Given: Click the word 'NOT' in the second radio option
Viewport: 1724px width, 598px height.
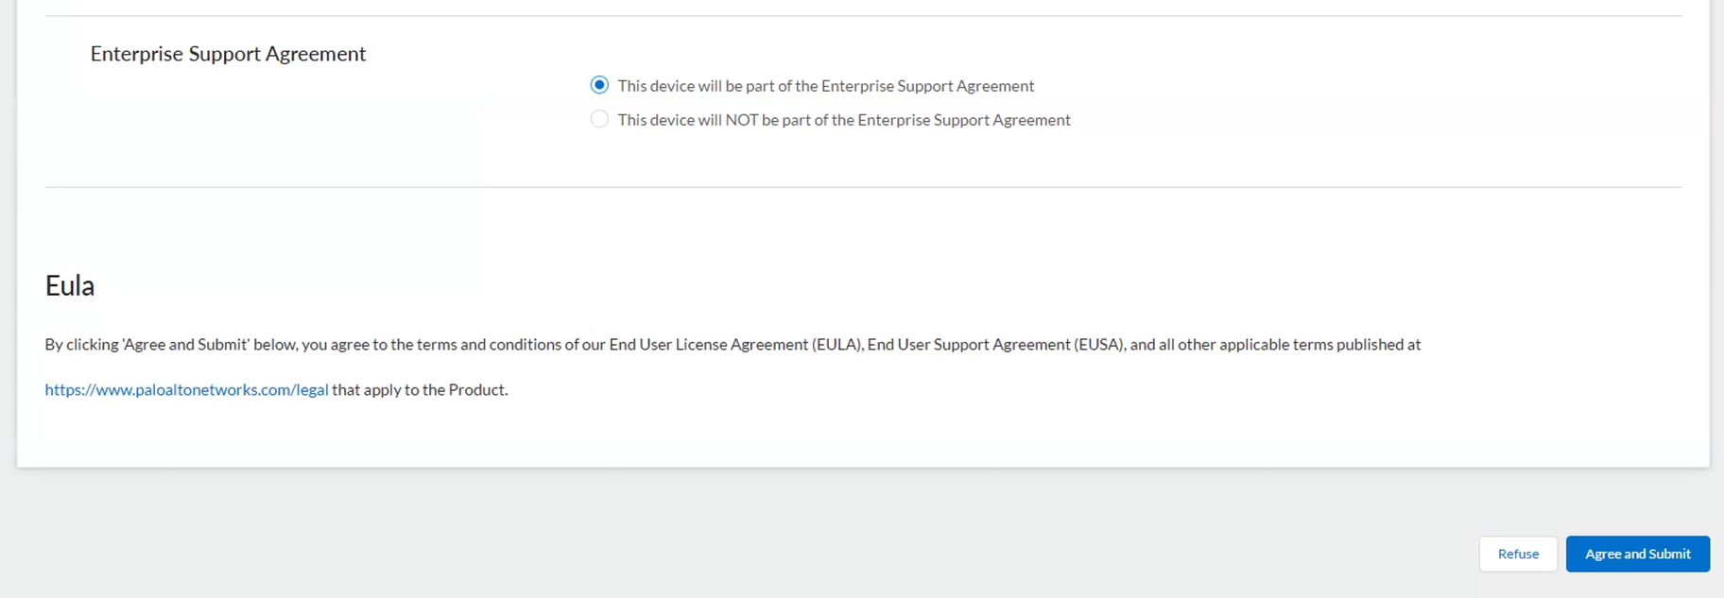Looking at the screenshot, I should click(x=741, y=120).
